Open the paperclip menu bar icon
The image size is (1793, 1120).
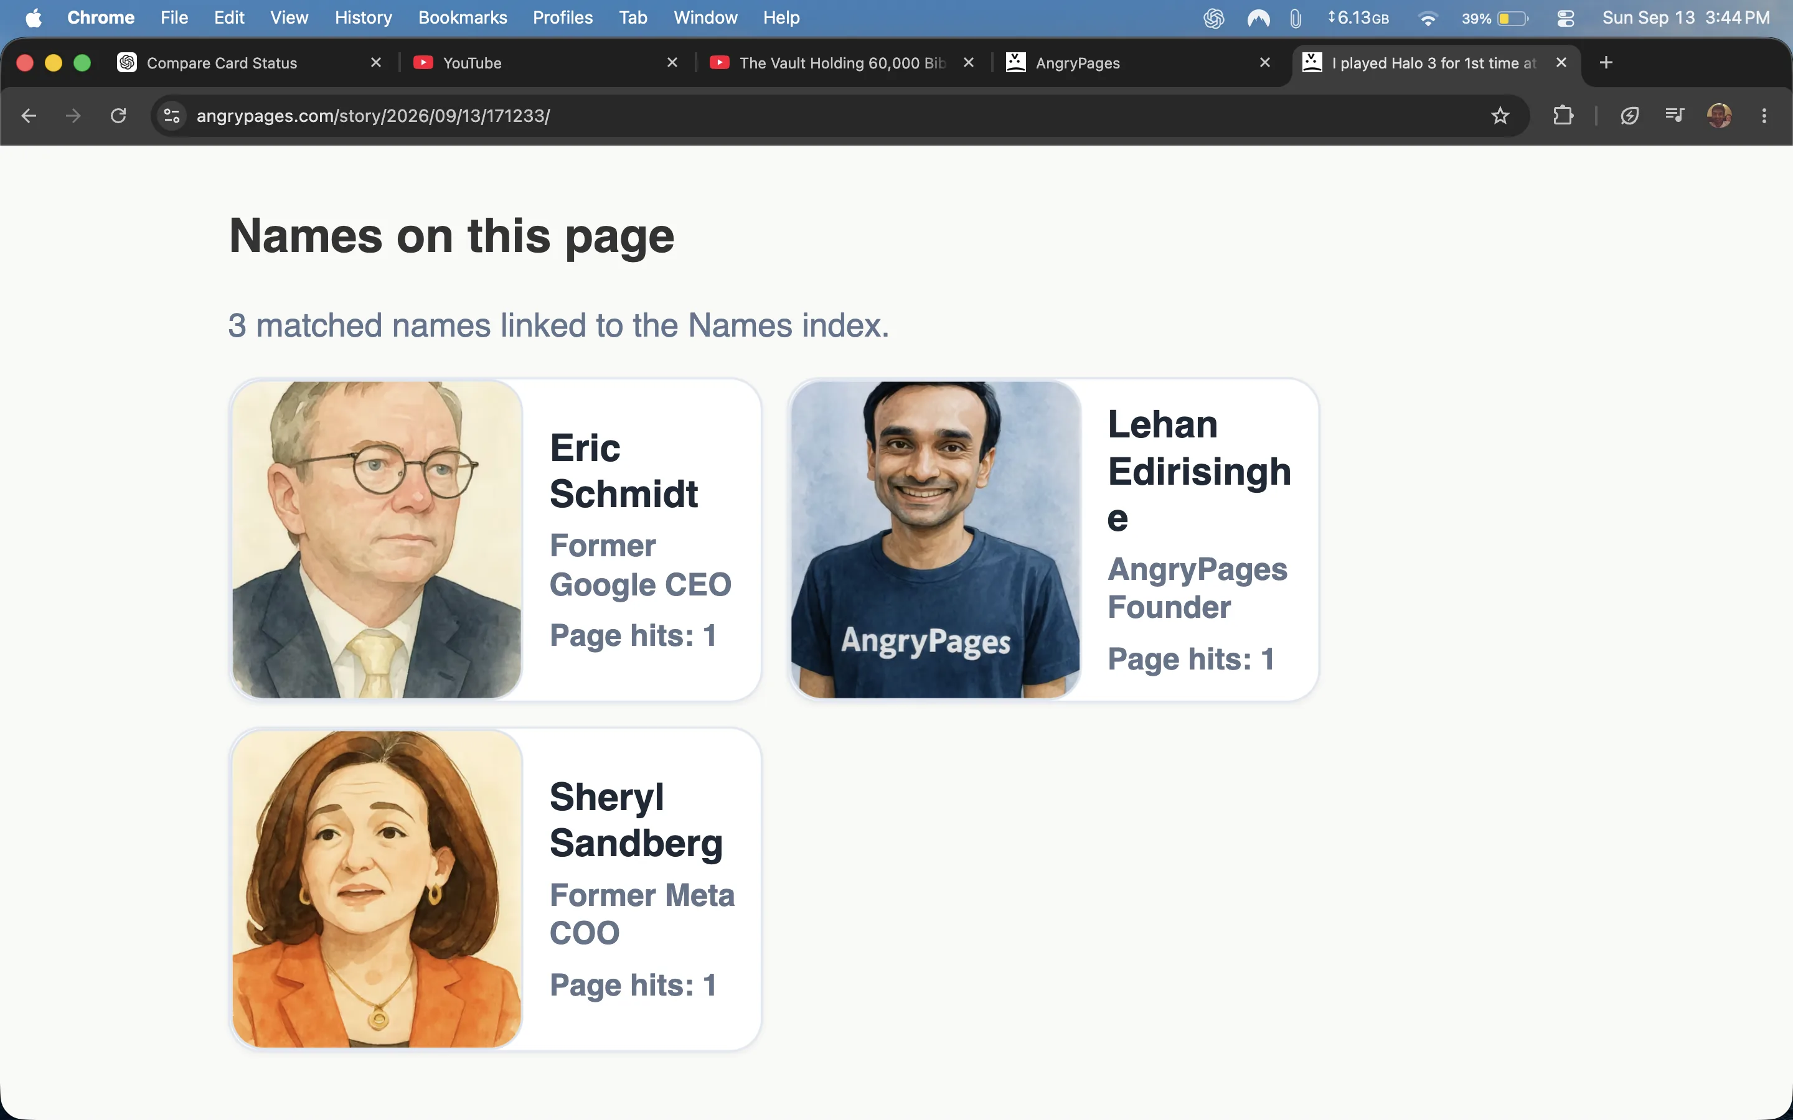(x=1295, y=18)
